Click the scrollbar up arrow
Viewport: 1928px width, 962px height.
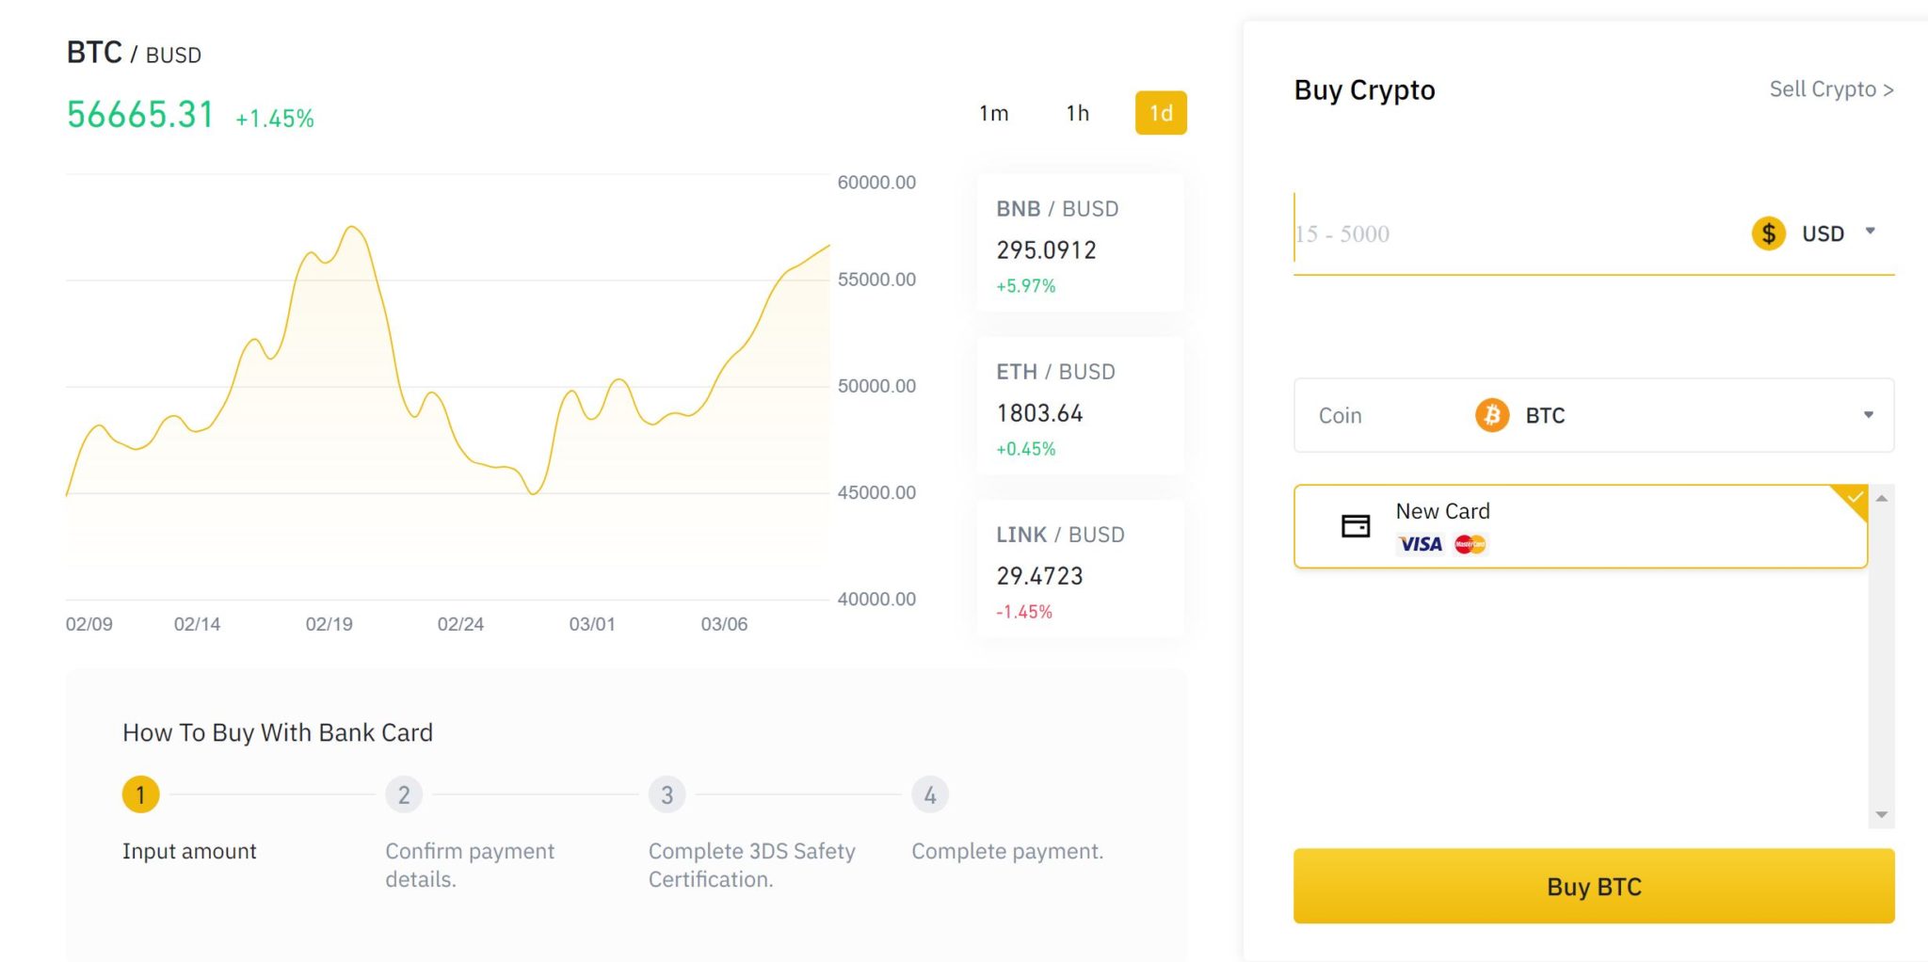1883,500
